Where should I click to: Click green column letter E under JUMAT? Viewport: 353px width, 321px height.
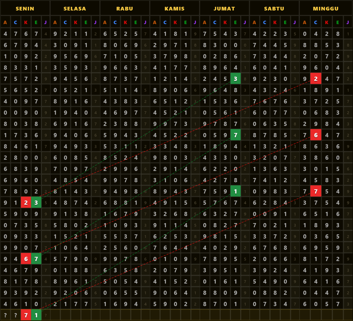point(235,23)
